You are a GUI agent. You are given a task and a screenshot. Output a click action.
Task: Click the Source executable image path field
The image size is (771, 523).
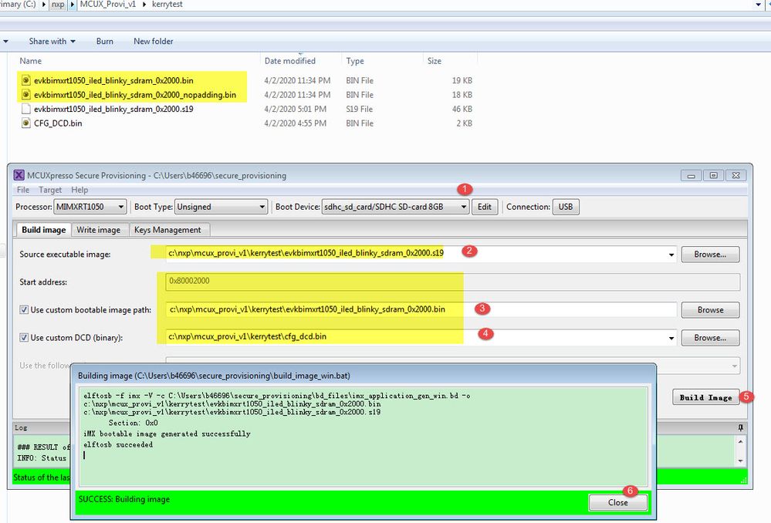coord(421,254)
